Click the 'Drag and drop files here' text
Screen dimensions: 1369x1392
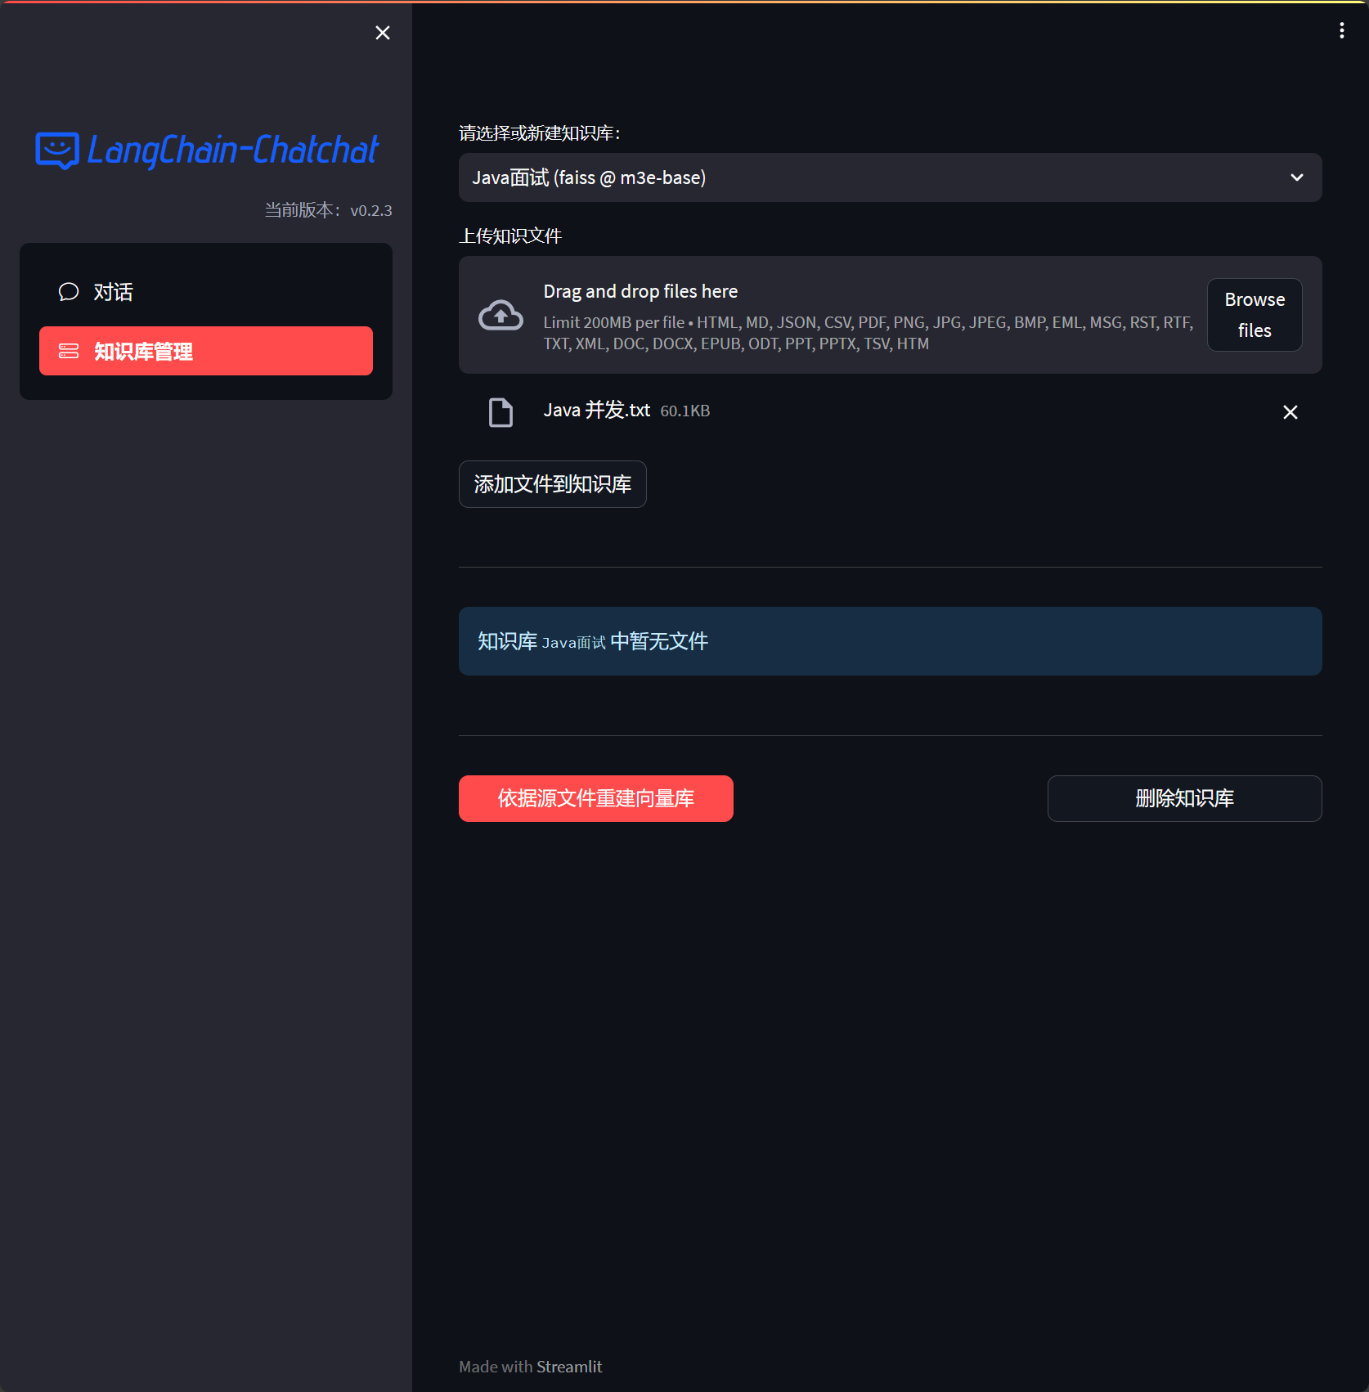click(x=640, y=292)
